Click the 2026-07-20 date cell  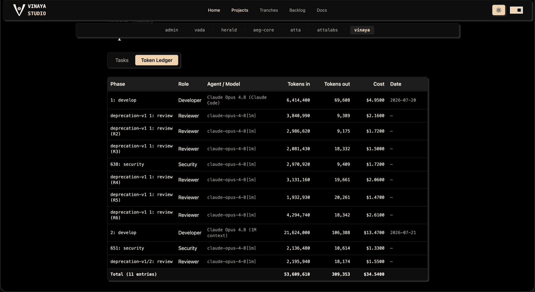[x=403, y=100]
